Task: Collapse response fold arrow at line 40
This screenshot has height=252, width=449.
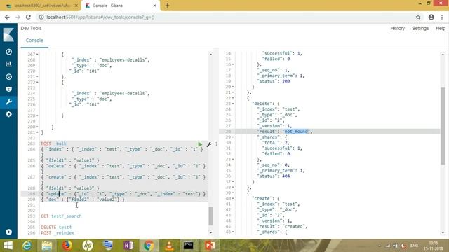Action: pyautogui.click(x=233, y=198)
